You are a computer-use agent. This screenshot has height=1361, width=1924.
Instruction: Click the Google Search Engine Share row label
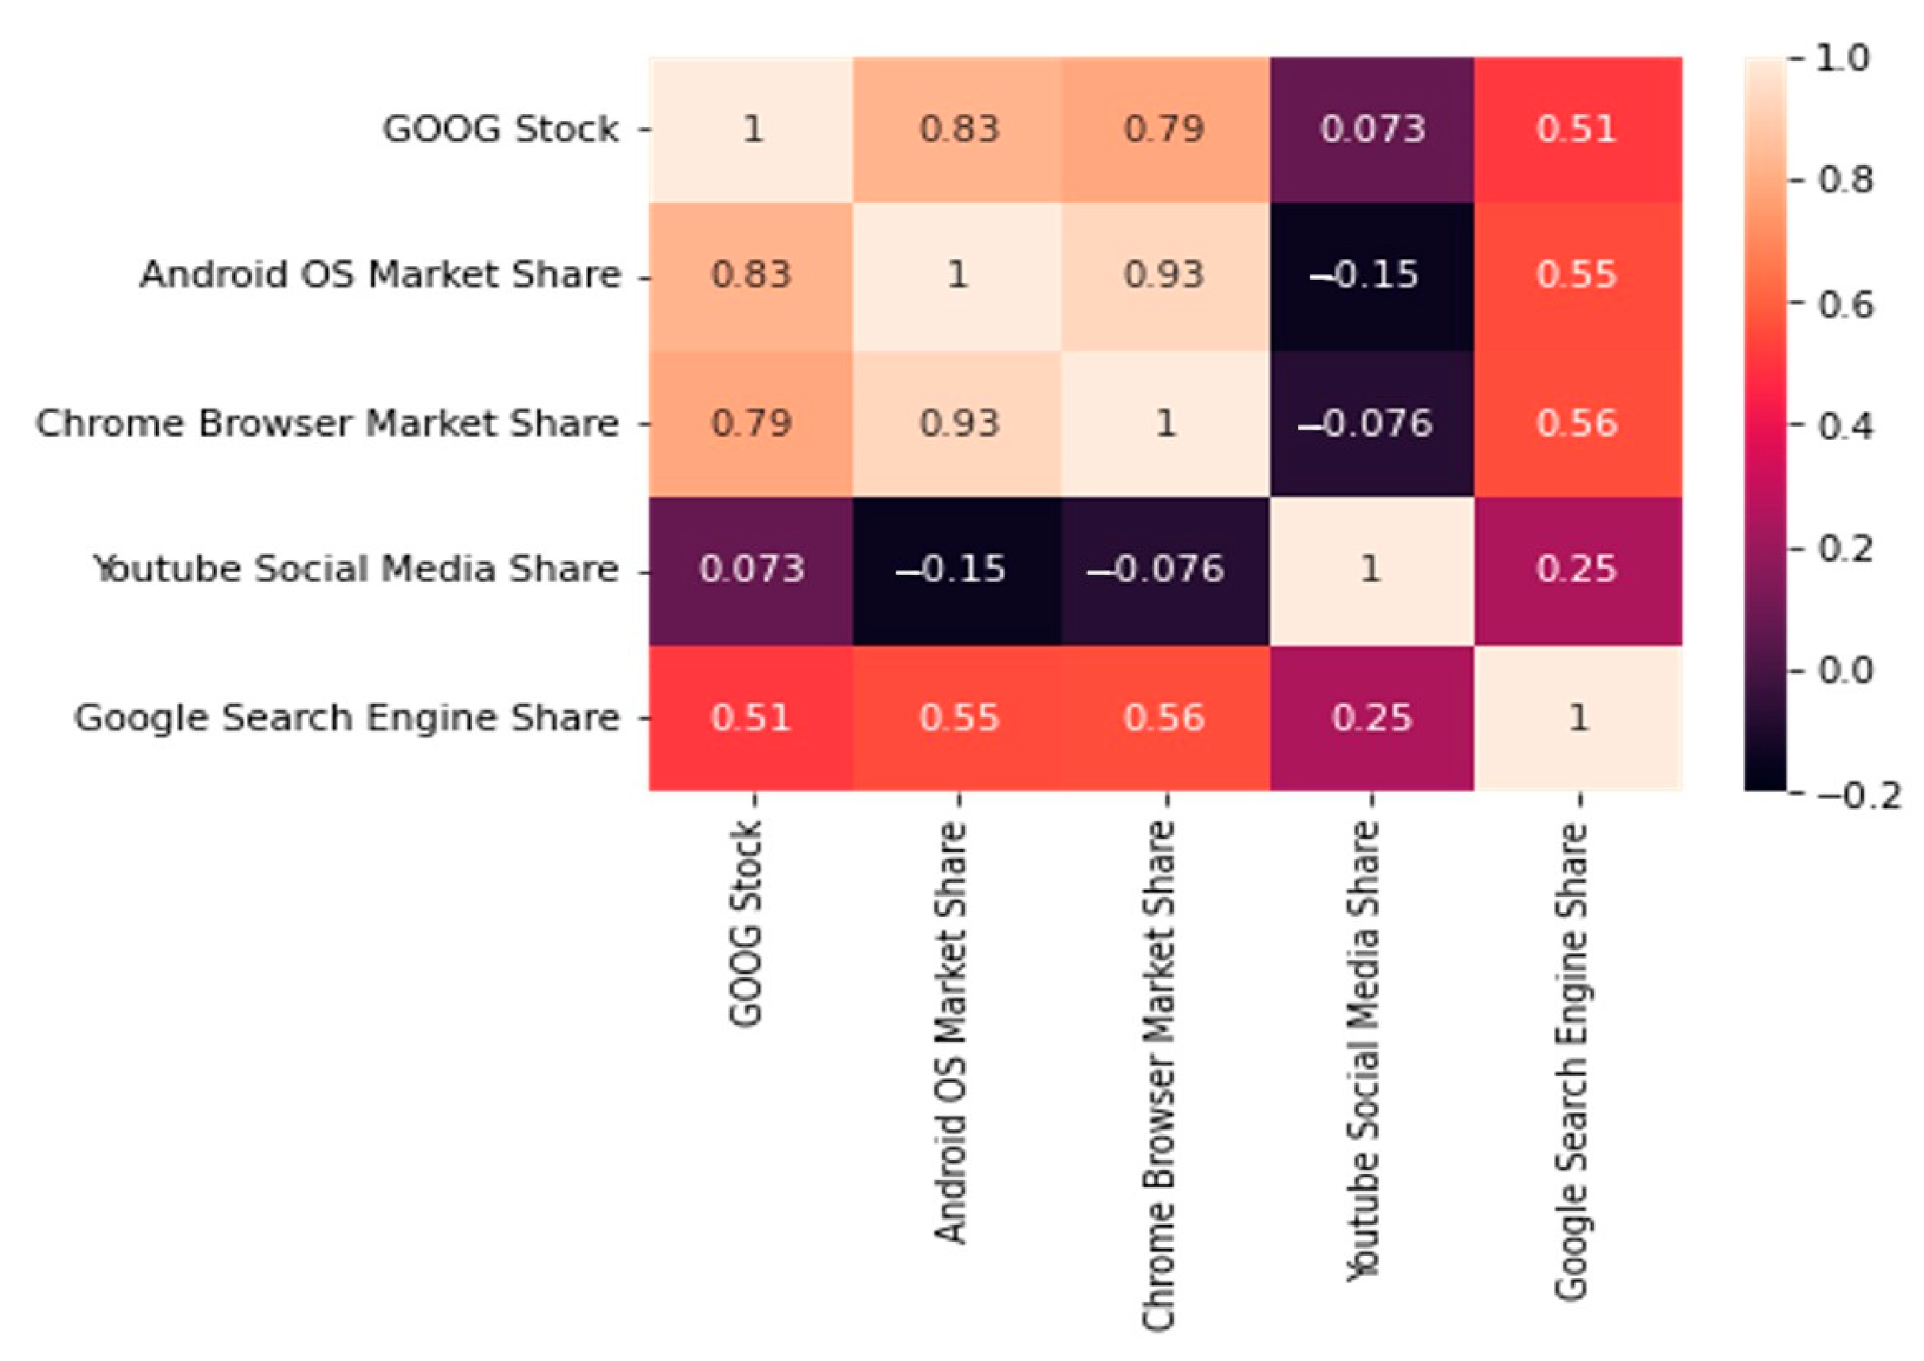point(346,718)
